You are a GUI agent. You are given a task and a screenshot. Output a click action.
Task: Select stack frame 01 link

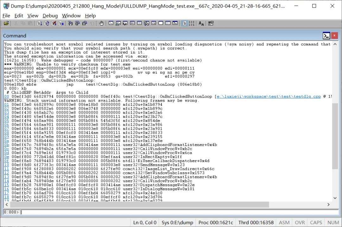pos(7,104)
